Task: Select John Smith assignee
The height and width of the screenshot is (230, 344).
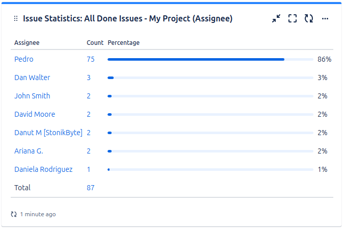Action: [x=32, y=96]
